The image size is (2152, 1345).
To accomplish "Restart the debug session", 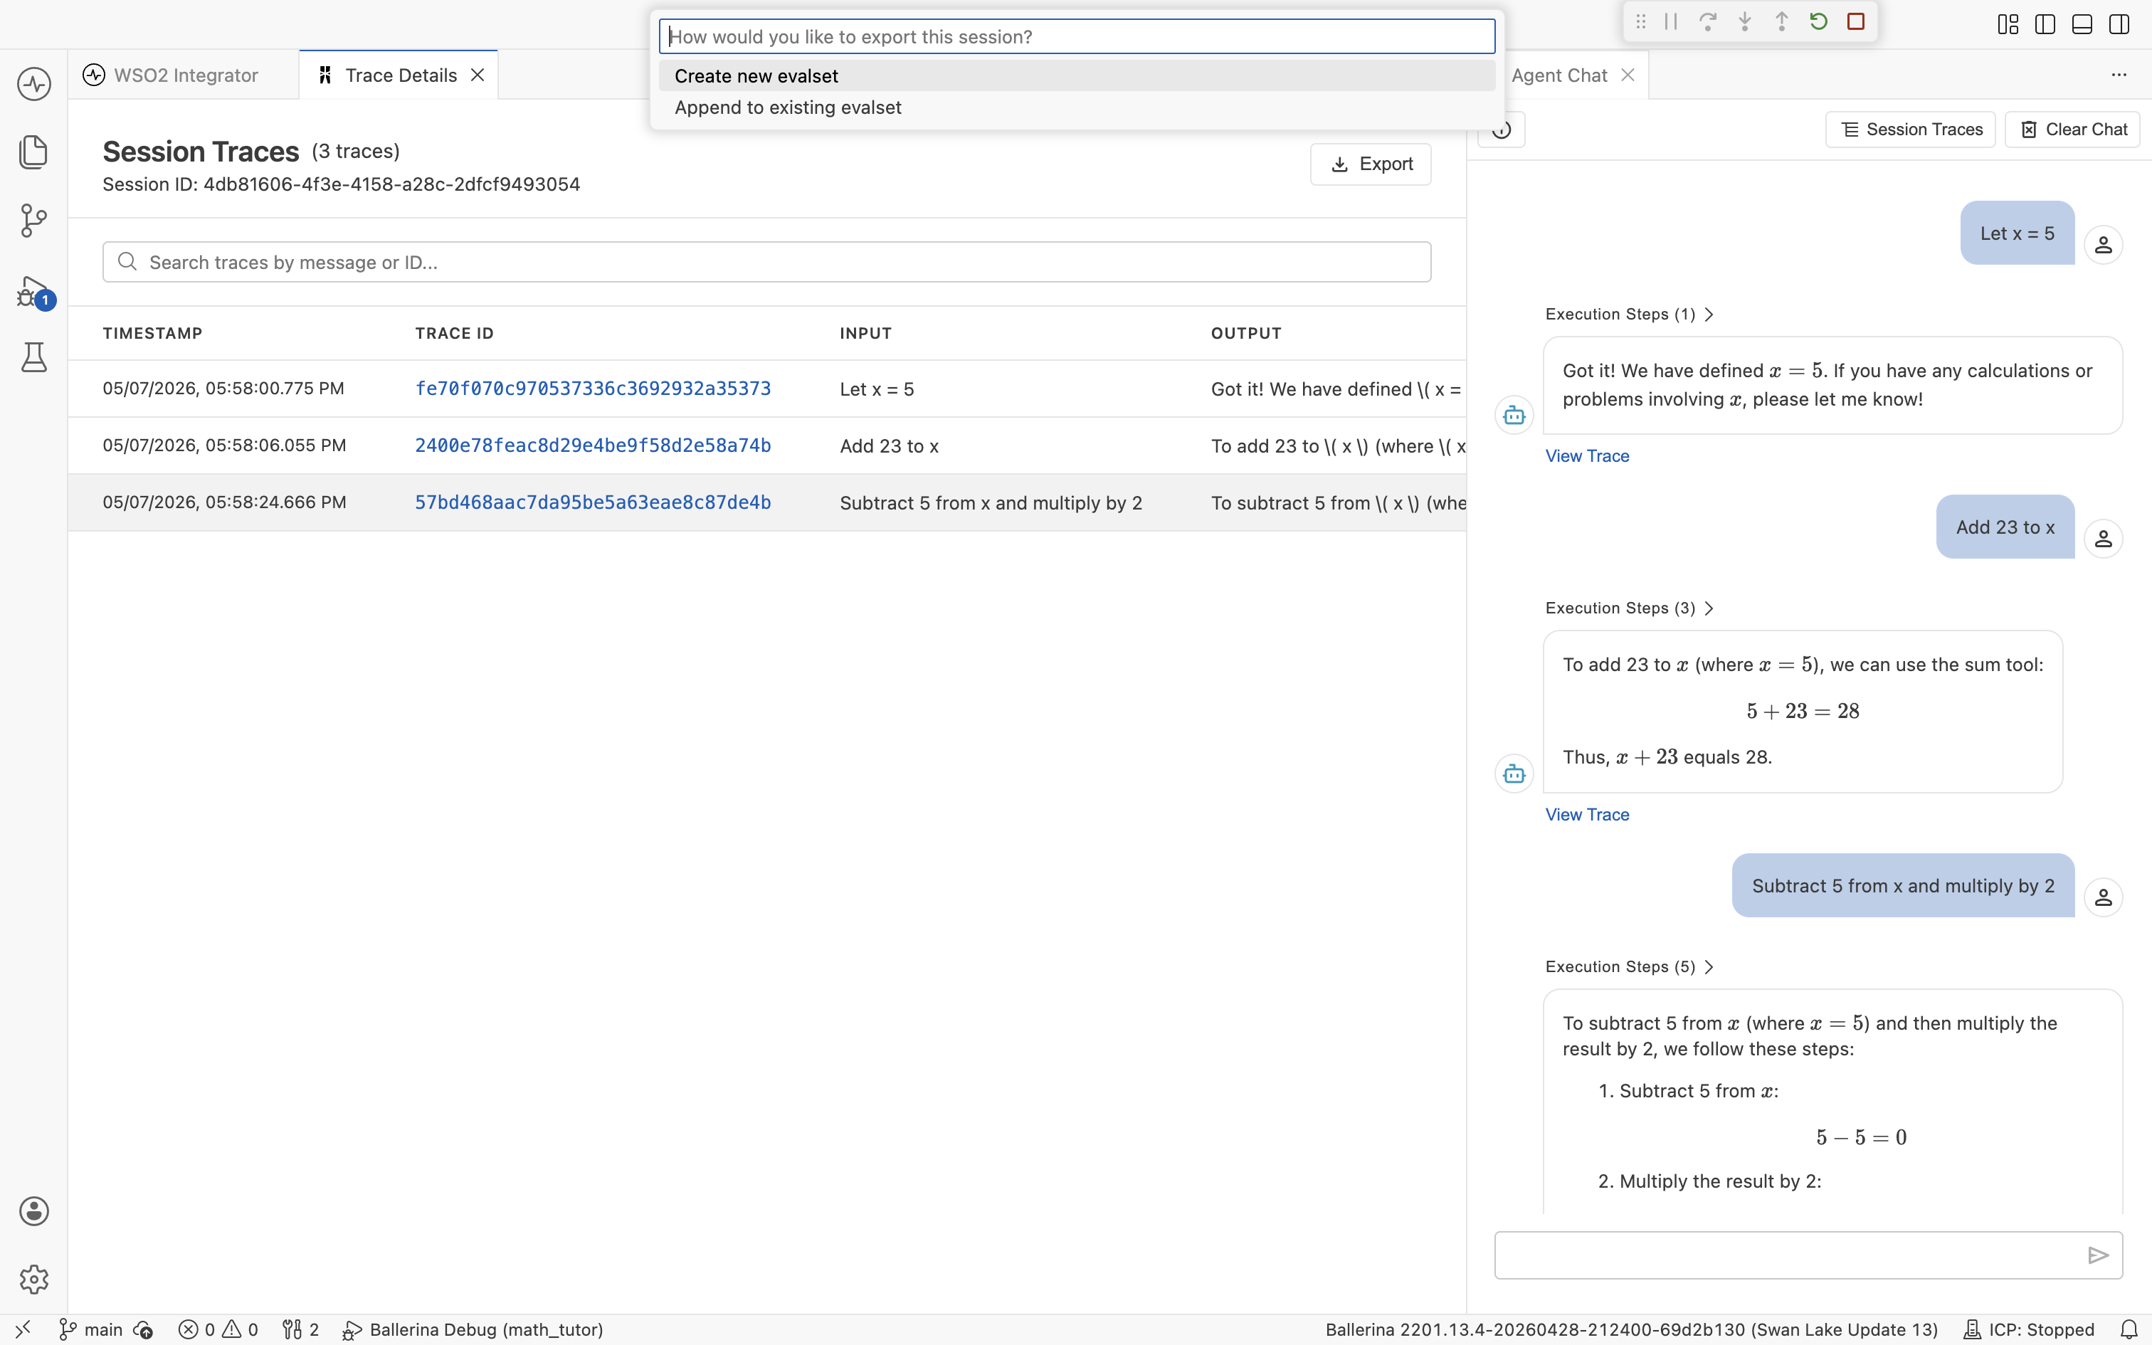I will [x=1818, y=21].
